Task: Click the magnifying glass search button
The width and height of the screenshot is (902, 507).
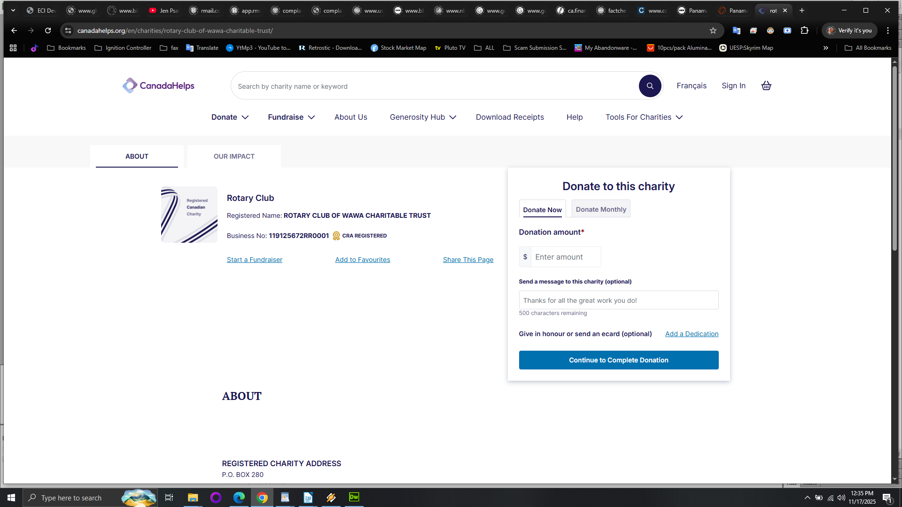Action: tap(650, 86)
